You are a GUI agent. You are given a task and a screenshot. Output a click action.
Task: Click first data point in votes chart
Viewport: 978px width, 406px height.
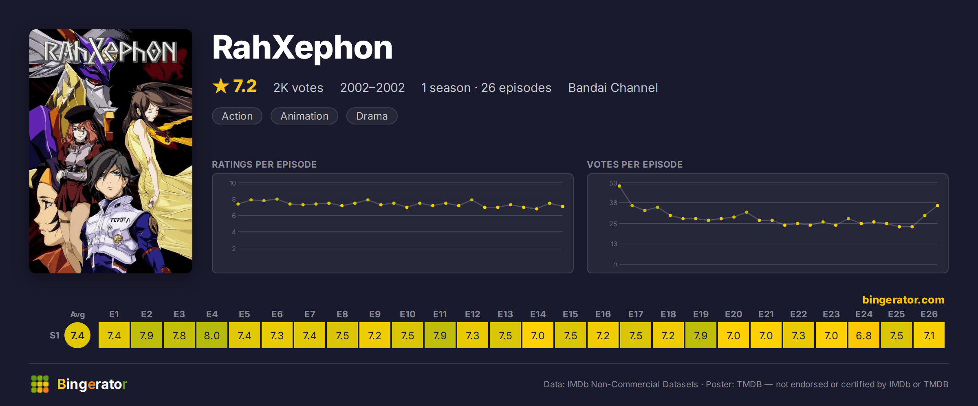click(x=619, y=186)
